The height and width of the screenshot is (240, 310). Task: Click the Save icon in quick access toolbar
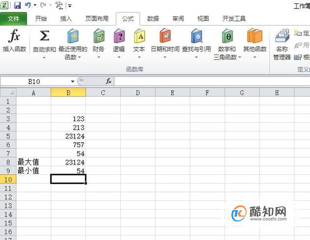[17, 5]
